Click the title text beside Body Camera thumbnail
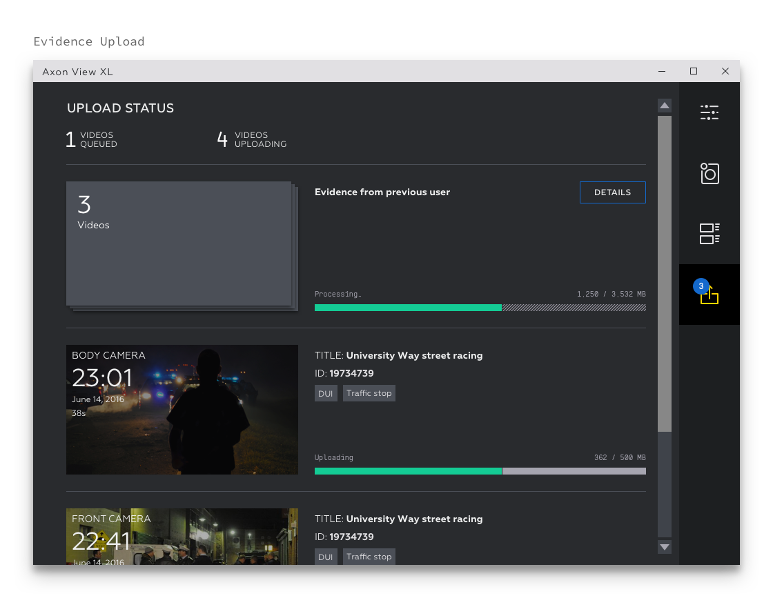The height and width of the screenshot is (598, 773). point(398,356)
